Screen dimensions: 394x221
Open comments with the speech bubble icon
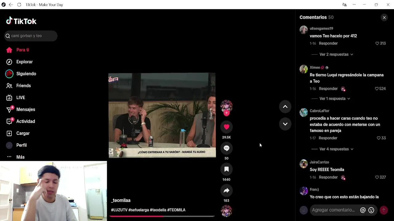point(227,148)
